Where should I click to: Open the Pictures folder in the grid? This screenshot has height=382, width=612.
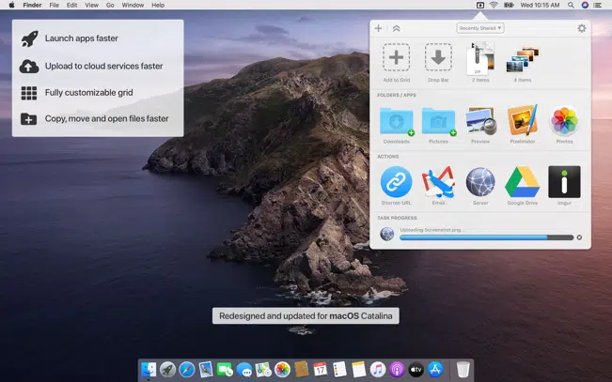(x=438, y=121)
